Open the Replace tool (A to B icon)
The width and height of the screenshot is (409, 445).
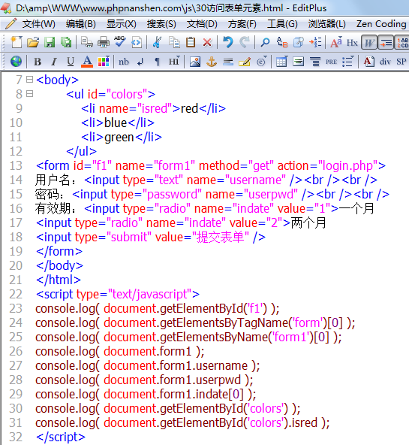click(x=282, y=43)
